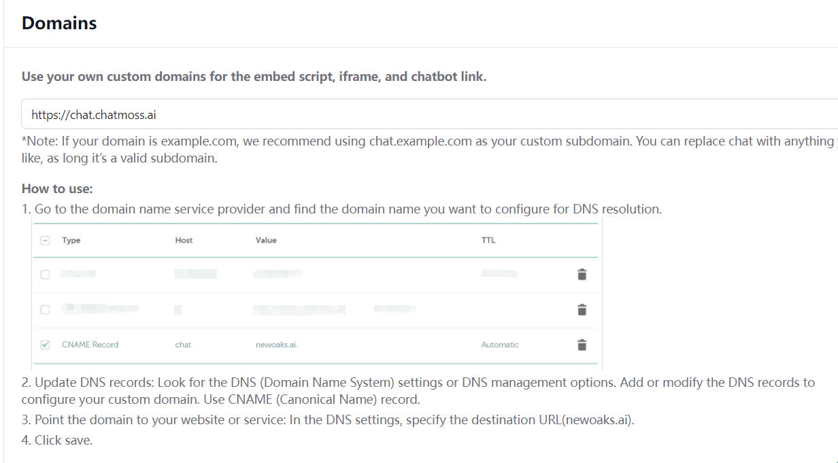The image size is (838, 463).
Task: Click the Type column header
Action: coord(71,240)
